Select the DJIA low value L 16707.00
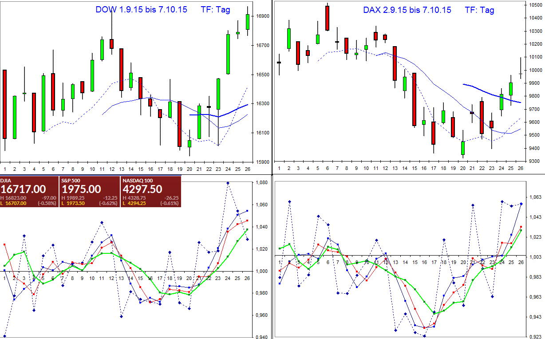 (x=13, y=203)
